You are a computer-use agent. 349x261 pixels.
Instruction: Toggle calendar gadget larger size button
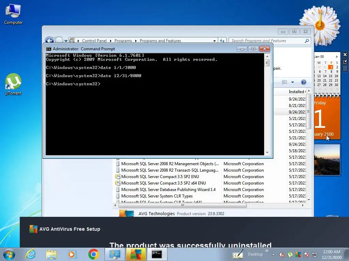pos(345,62)
